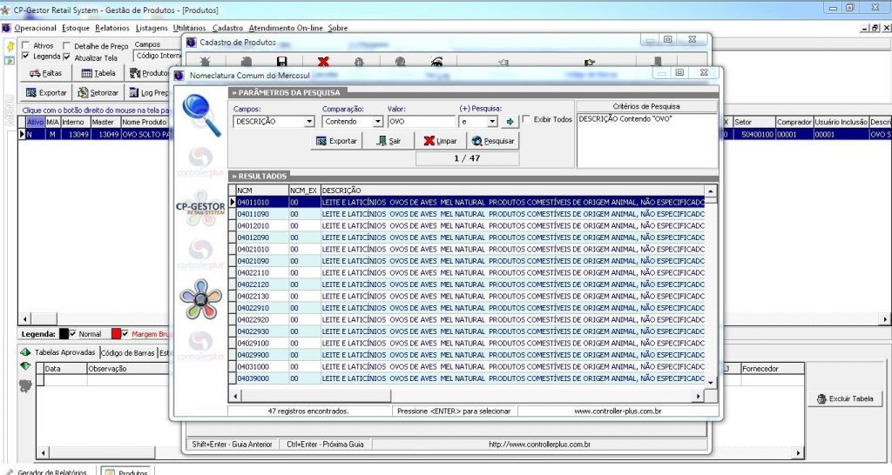This screenshot has width=892, height=475.
Task: Click the green up diamond icon near Tabelas Aprovadas
Action: [x=25, y=352]
